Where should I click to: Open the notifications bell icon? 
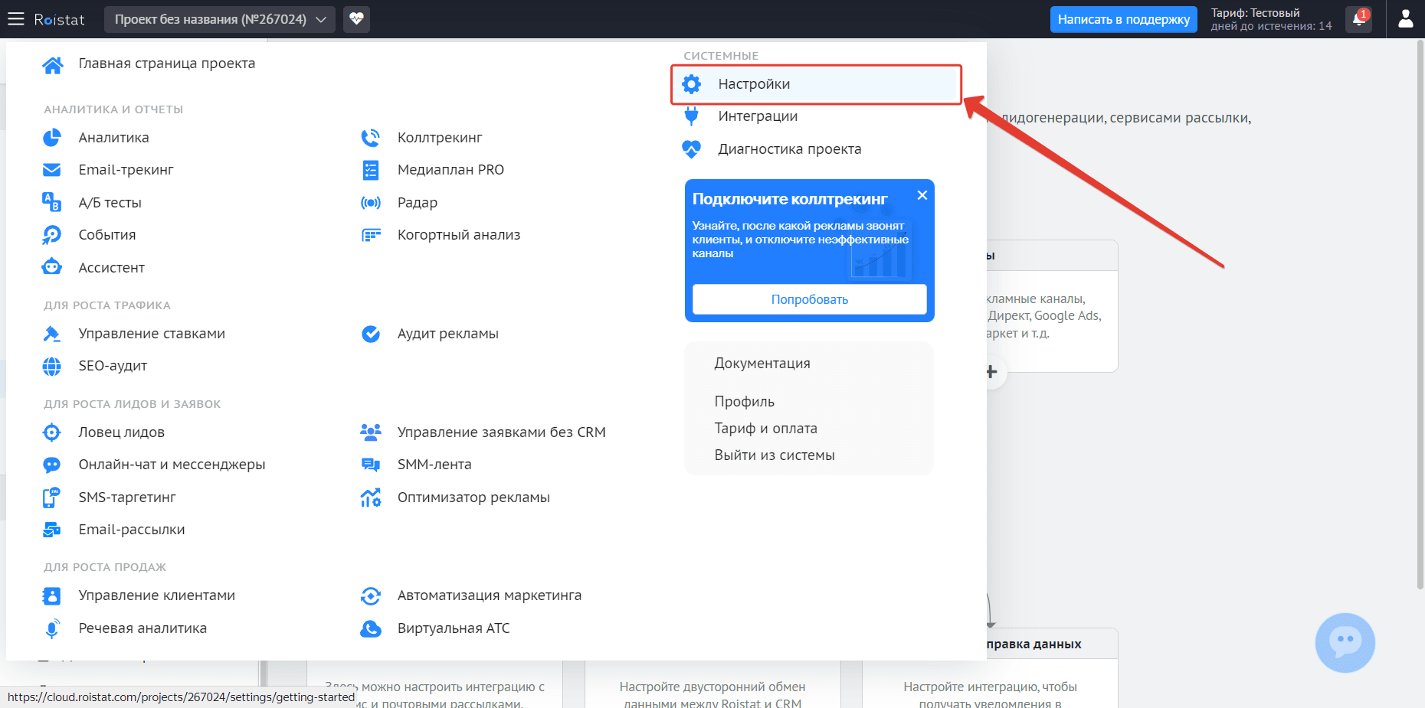tap(1359, 19)
